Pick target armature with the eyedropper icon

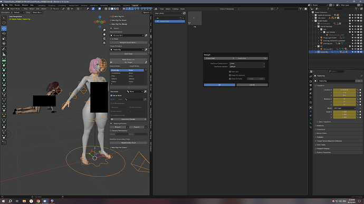(x=146, y=49)
